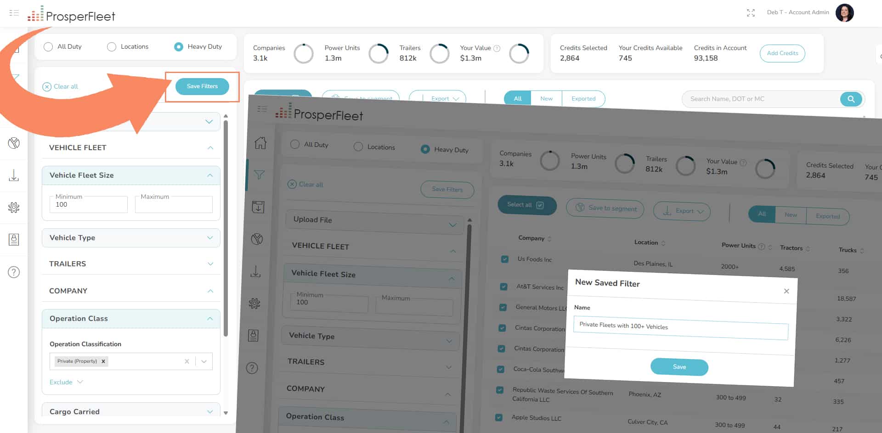Switch to the Exported tab in the tilted window
This screenshot has width=882, height=433.
click(x=828, y=216)
